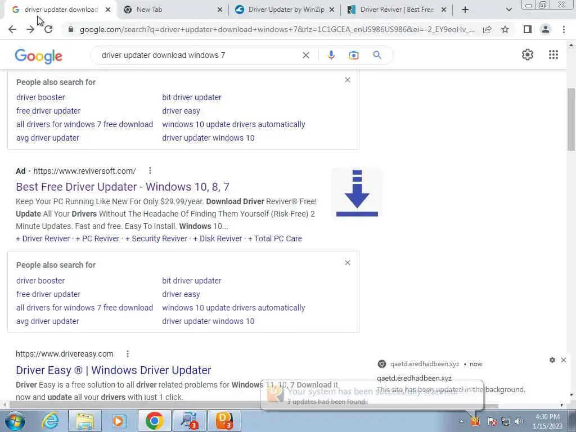Open the tab search dropdown chevron

click(508, 10)
